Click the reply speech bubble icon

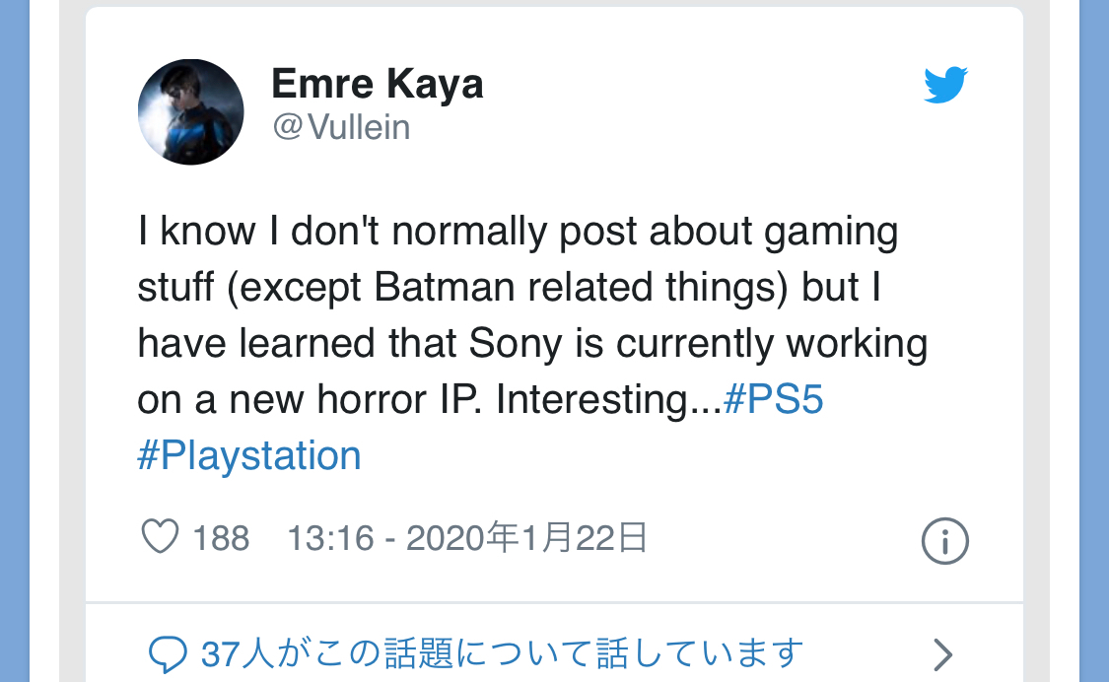(x=169, y=653)
